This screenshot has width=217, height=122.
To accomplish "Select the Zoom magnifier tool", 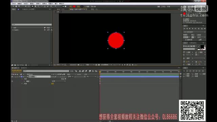I will [x=19, y=6].
